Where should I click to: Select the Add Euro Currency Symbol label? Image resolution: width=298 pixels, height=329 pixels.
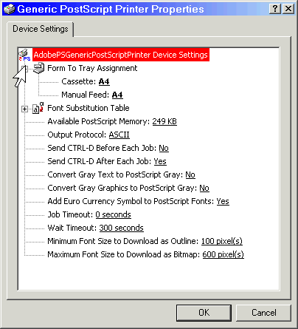131,201
